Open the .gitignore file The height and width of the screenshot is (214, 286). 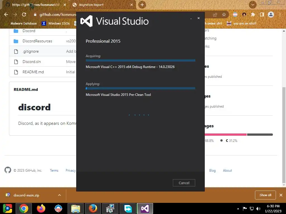pos(30,51)
